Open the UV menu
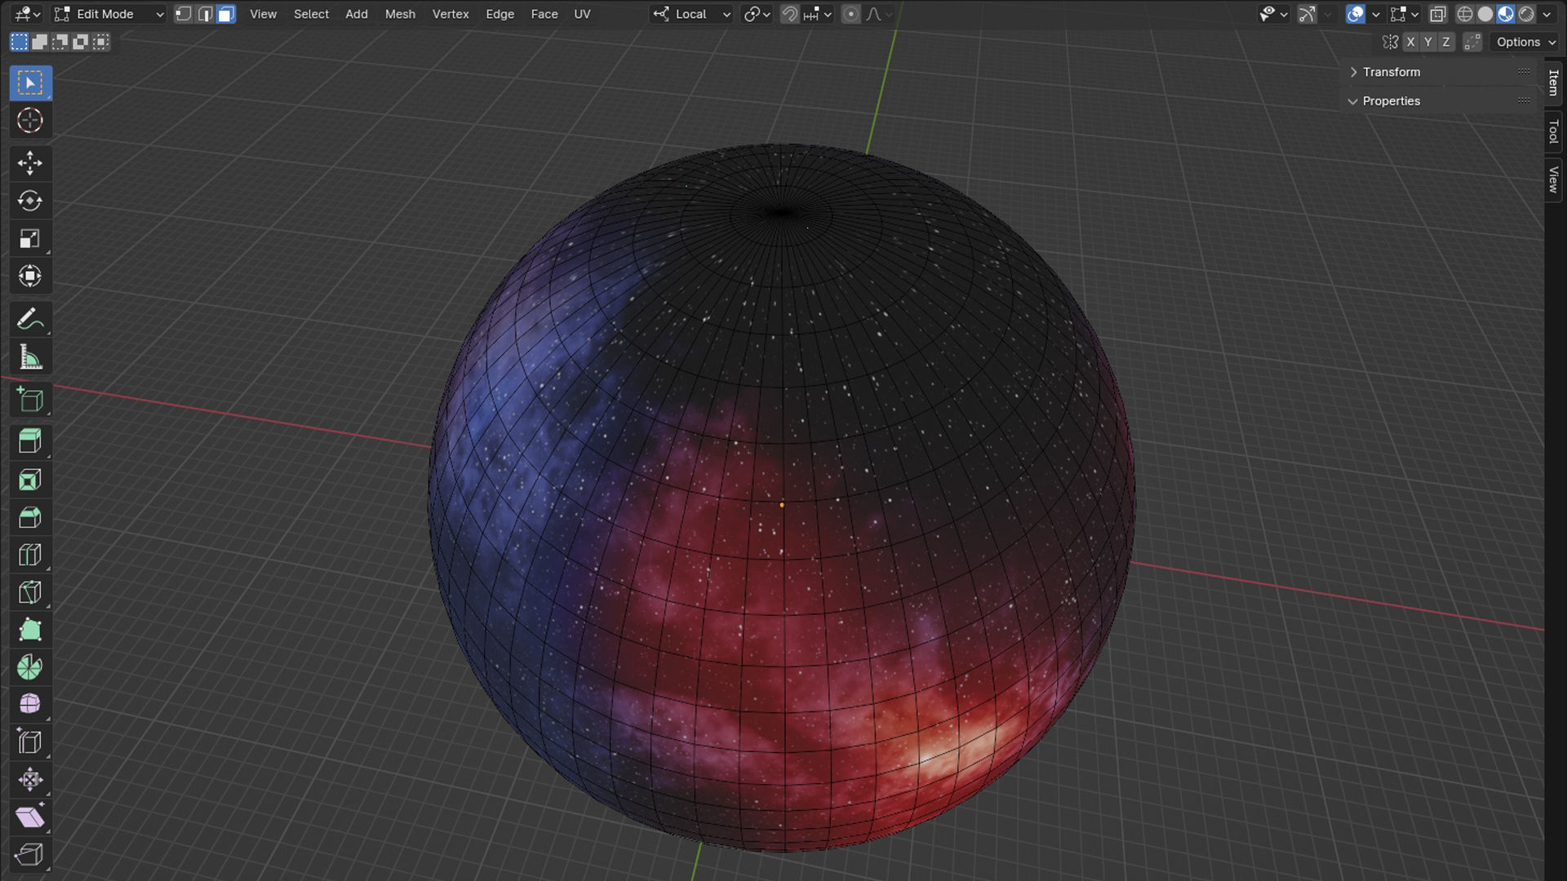 [582, 14]
